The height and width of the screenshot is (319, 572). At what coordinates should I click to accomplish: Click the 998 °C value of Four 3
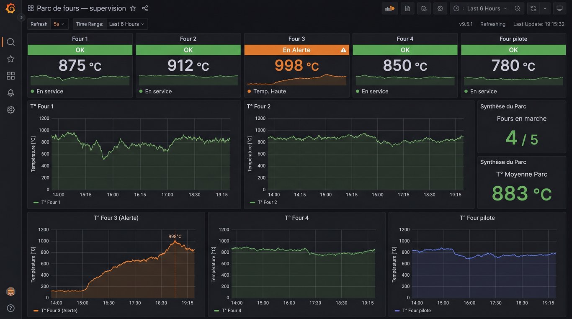click(297, 66)
